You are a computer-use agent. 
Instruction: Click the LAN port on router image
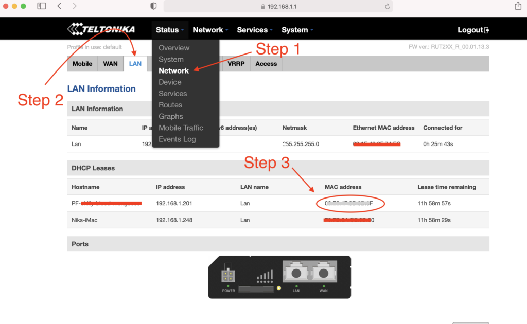(x=296, y=273)
